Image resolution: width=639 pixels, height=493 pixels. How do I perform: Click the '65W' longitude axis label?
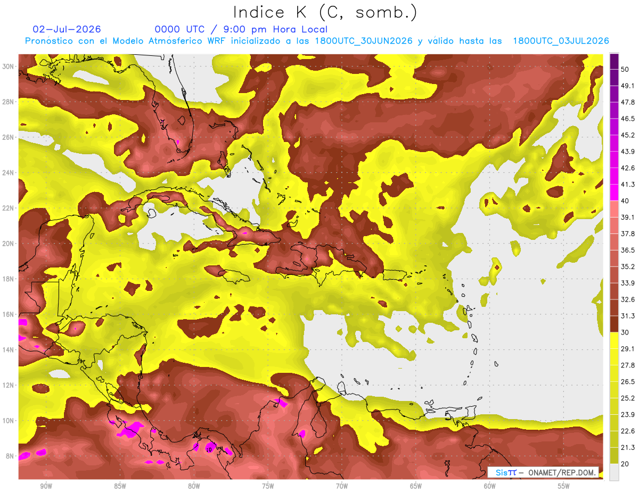416,487
